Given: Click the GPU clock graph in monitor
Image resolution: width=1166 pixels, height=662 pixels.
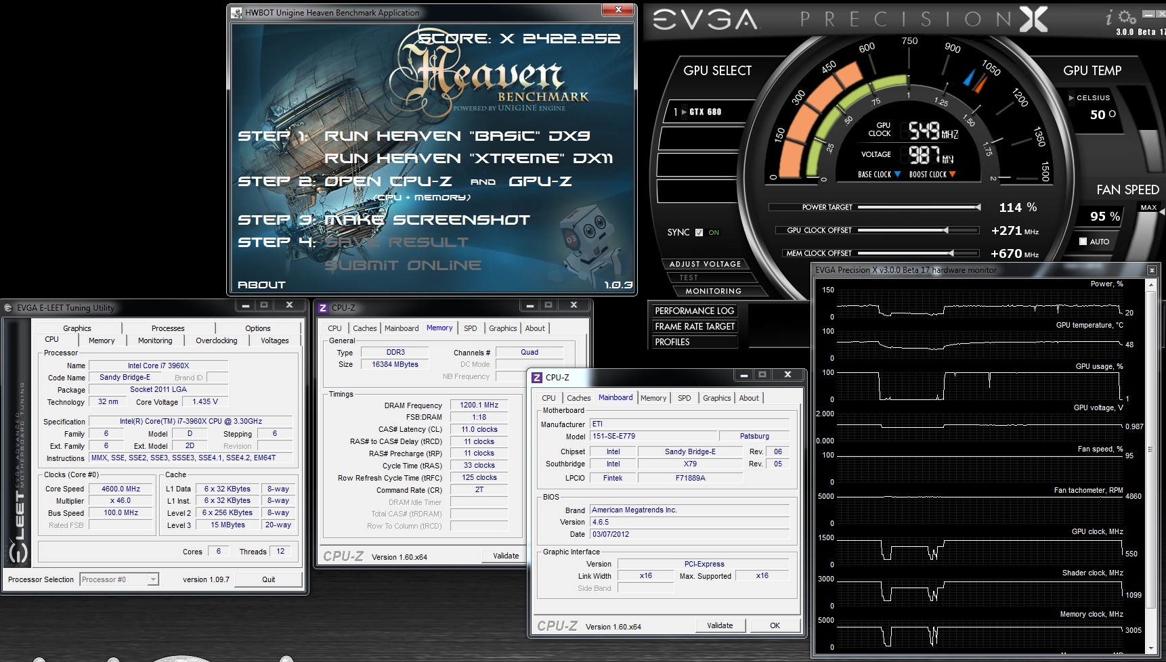Looking at the screenshot, I should click(979, 550).
